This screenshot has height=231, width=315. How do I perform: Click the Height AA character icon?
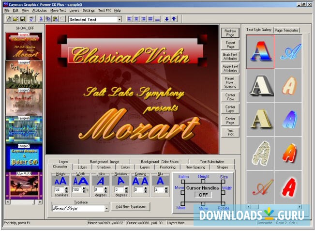click(60, 181)
